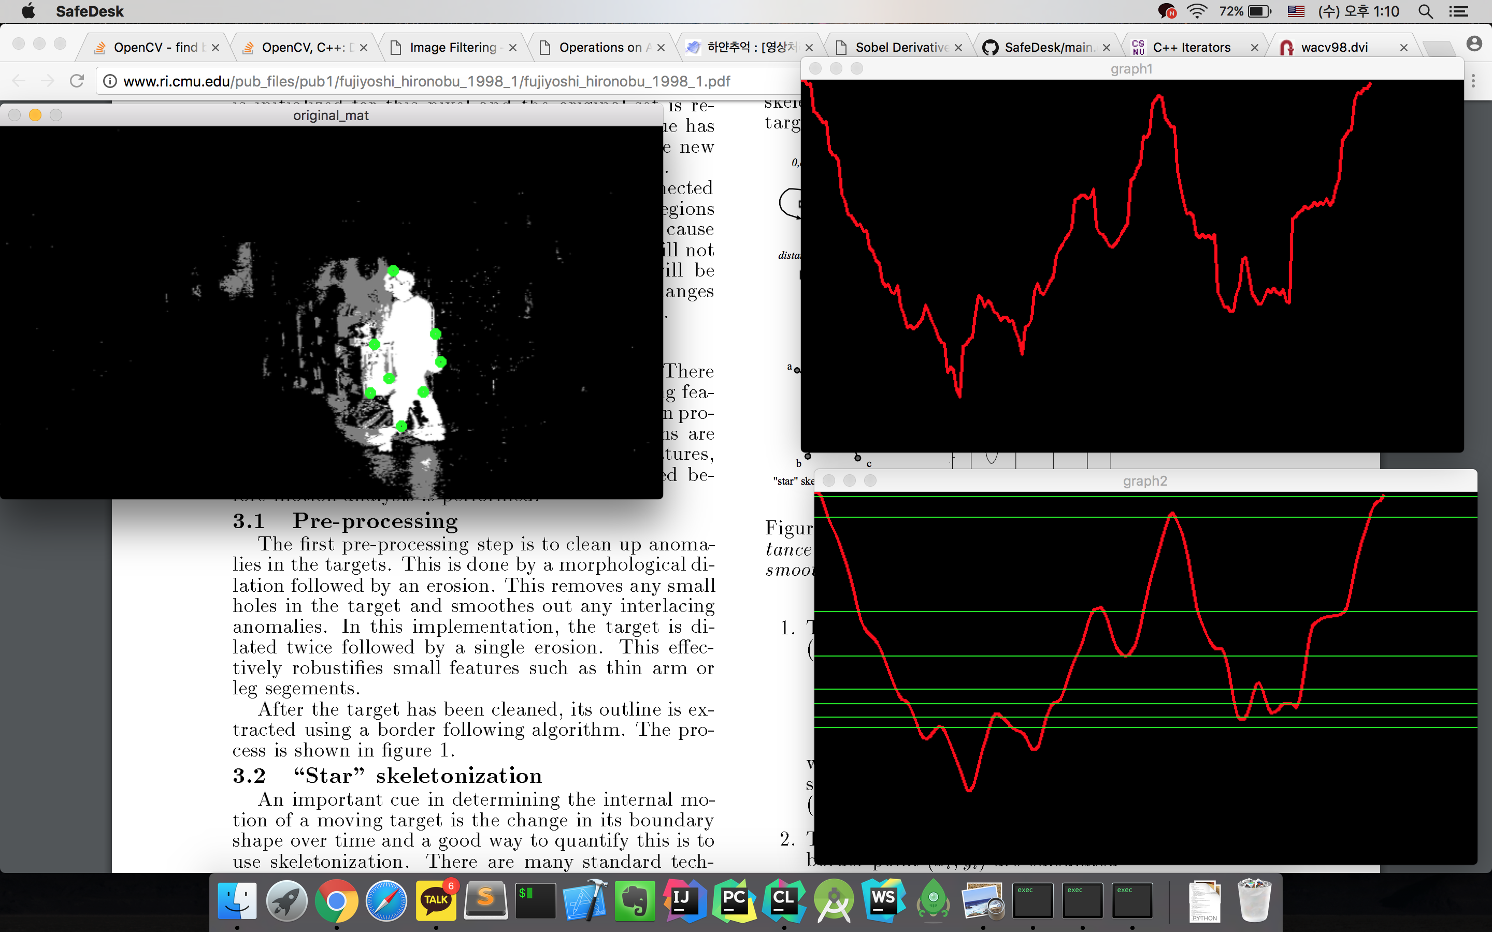Click the Chrome reload page icon
Viewport: 1492px width, 932px height.
coord(77,81)
